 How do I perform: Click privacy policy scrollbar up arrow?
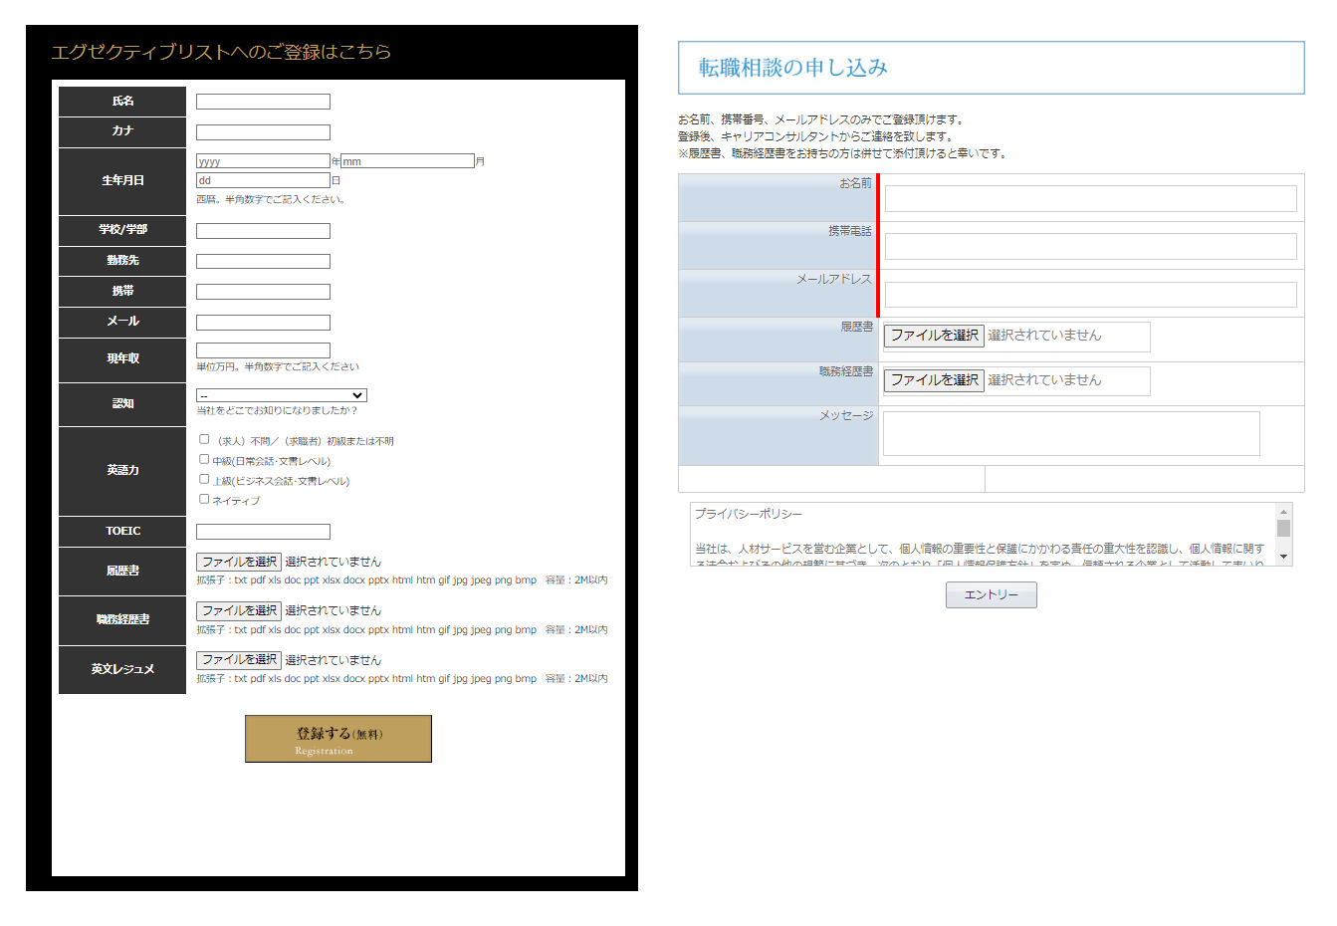(1284, 511)
